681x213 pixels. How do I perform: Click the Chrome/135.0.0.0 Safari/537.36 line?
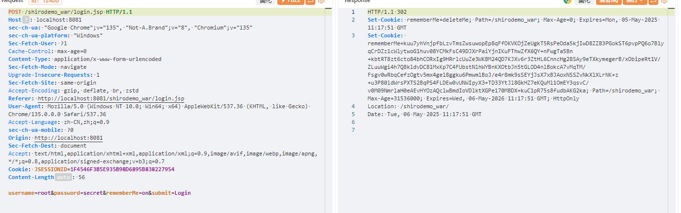coord(57,114)
